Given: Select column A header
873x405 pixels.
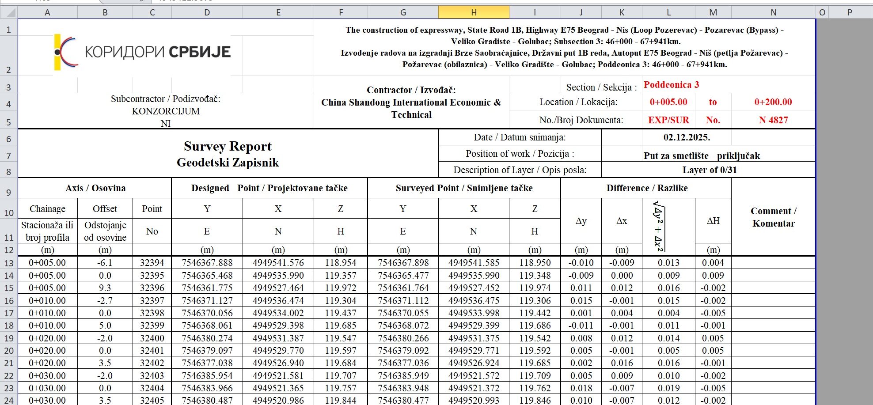Looking at the screenshot, I should pyautogui.click(x=47, y=12).
